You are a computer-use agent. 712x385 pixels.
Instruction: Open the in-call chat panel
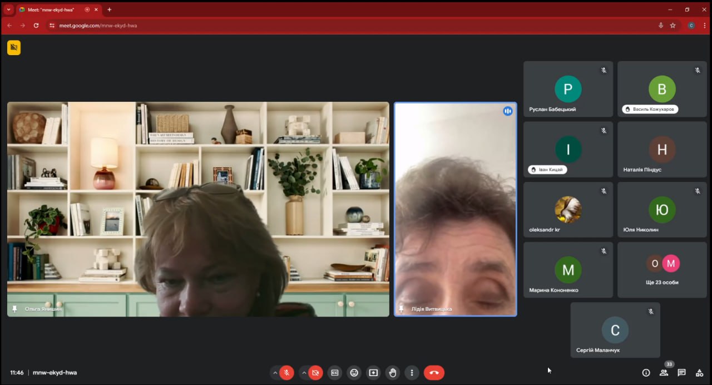click(681, 373)
